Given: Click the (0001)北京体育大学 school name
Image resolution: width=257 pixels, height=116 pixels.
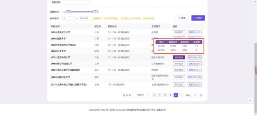Looking at the screenshot, I should coord(60,57).
